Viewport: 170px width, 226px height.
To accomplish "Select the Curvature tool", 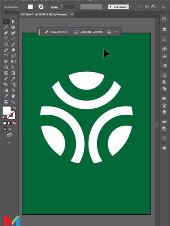I will [13, 33].
